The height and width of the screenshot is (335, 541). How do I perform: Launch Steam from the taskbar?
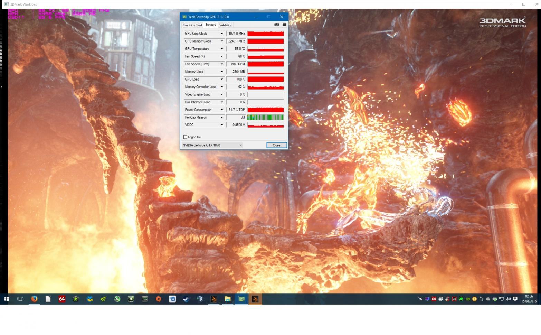pyautogui.click(x=186, y=299)
